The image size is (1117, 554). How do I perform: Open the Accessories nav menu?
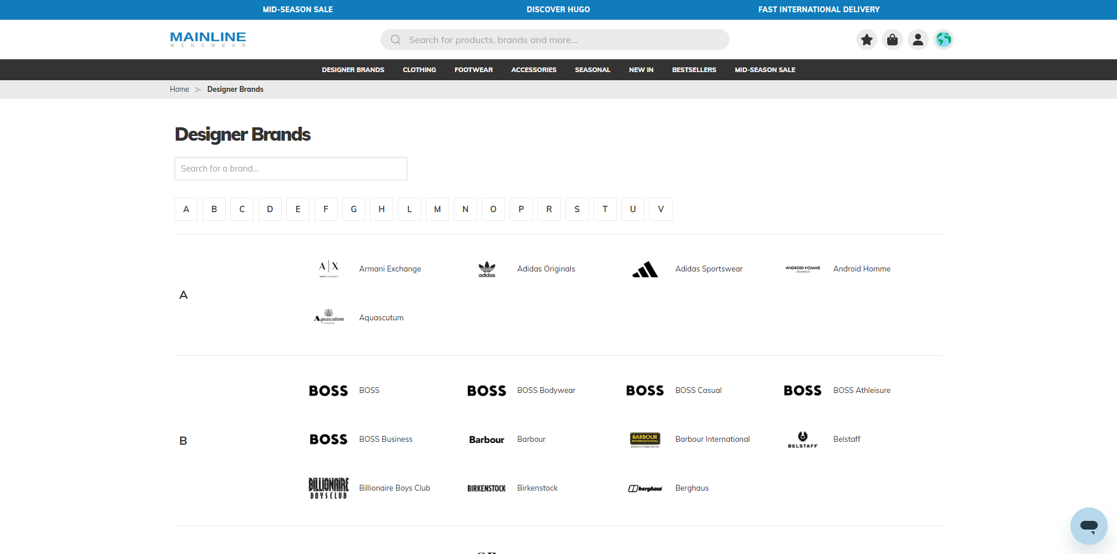tap(534, 70)
